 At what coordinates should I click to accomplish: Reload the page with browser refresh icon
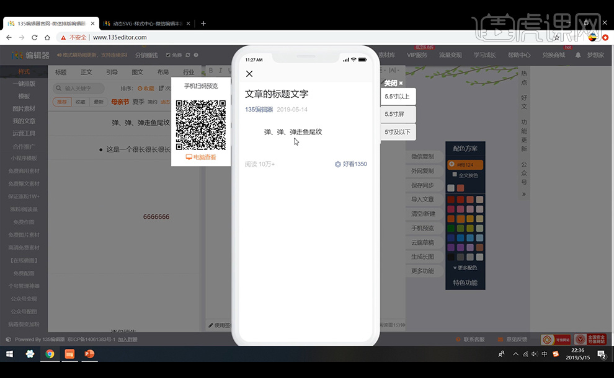point(35,38)
